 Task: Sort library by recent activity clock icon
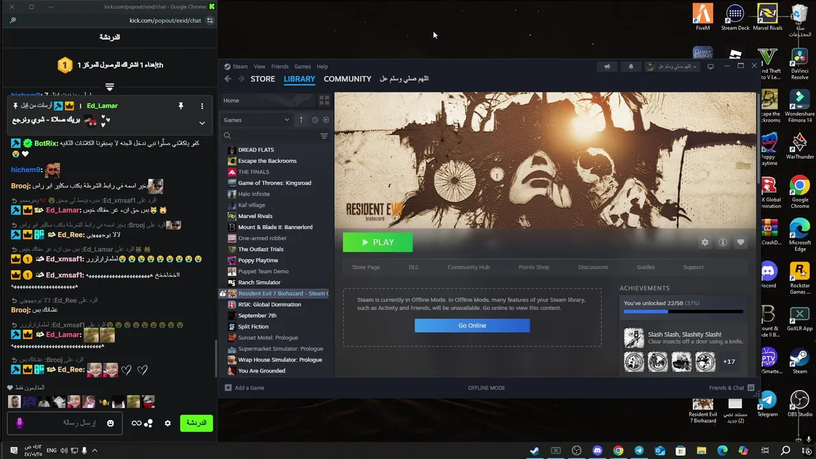pyautogui.click(x=315, y=120)
